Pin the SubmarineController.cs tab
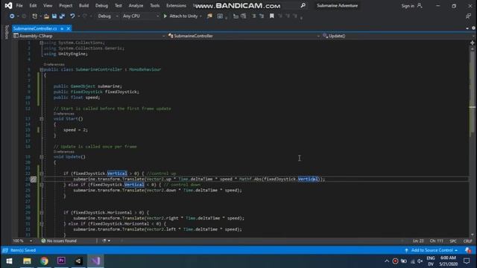The height and width of the screenshot is (268, 477). point(62,28)
